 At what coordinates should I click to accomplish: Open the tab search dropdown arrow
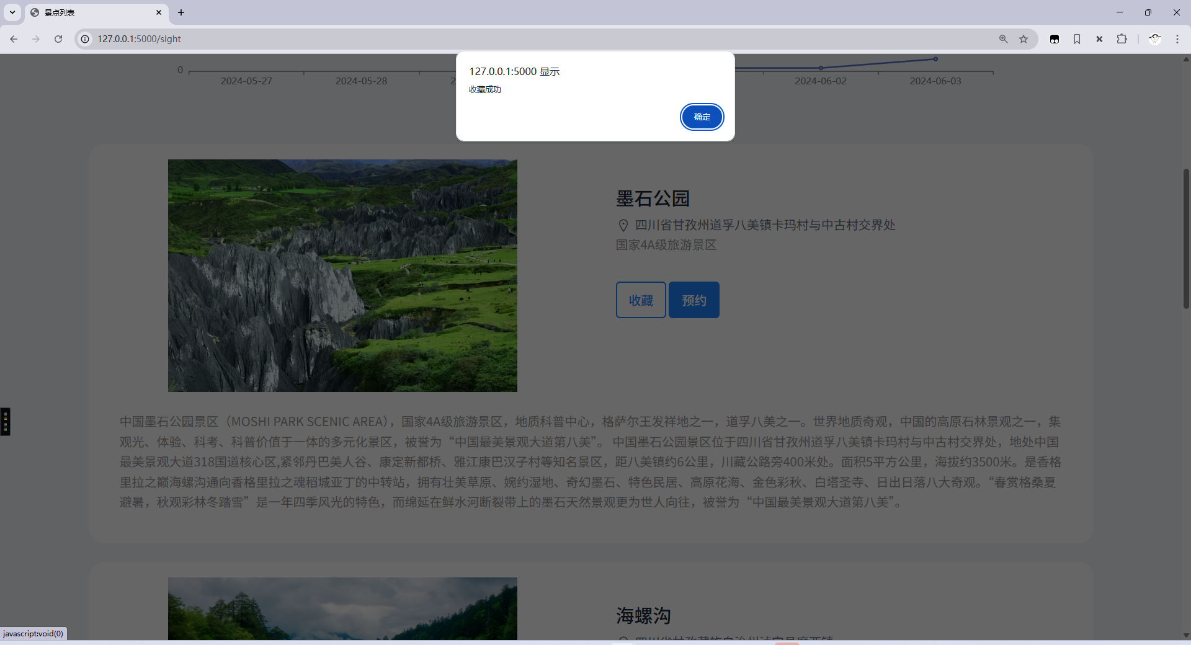pyautogui.click(x=12, y=12)
